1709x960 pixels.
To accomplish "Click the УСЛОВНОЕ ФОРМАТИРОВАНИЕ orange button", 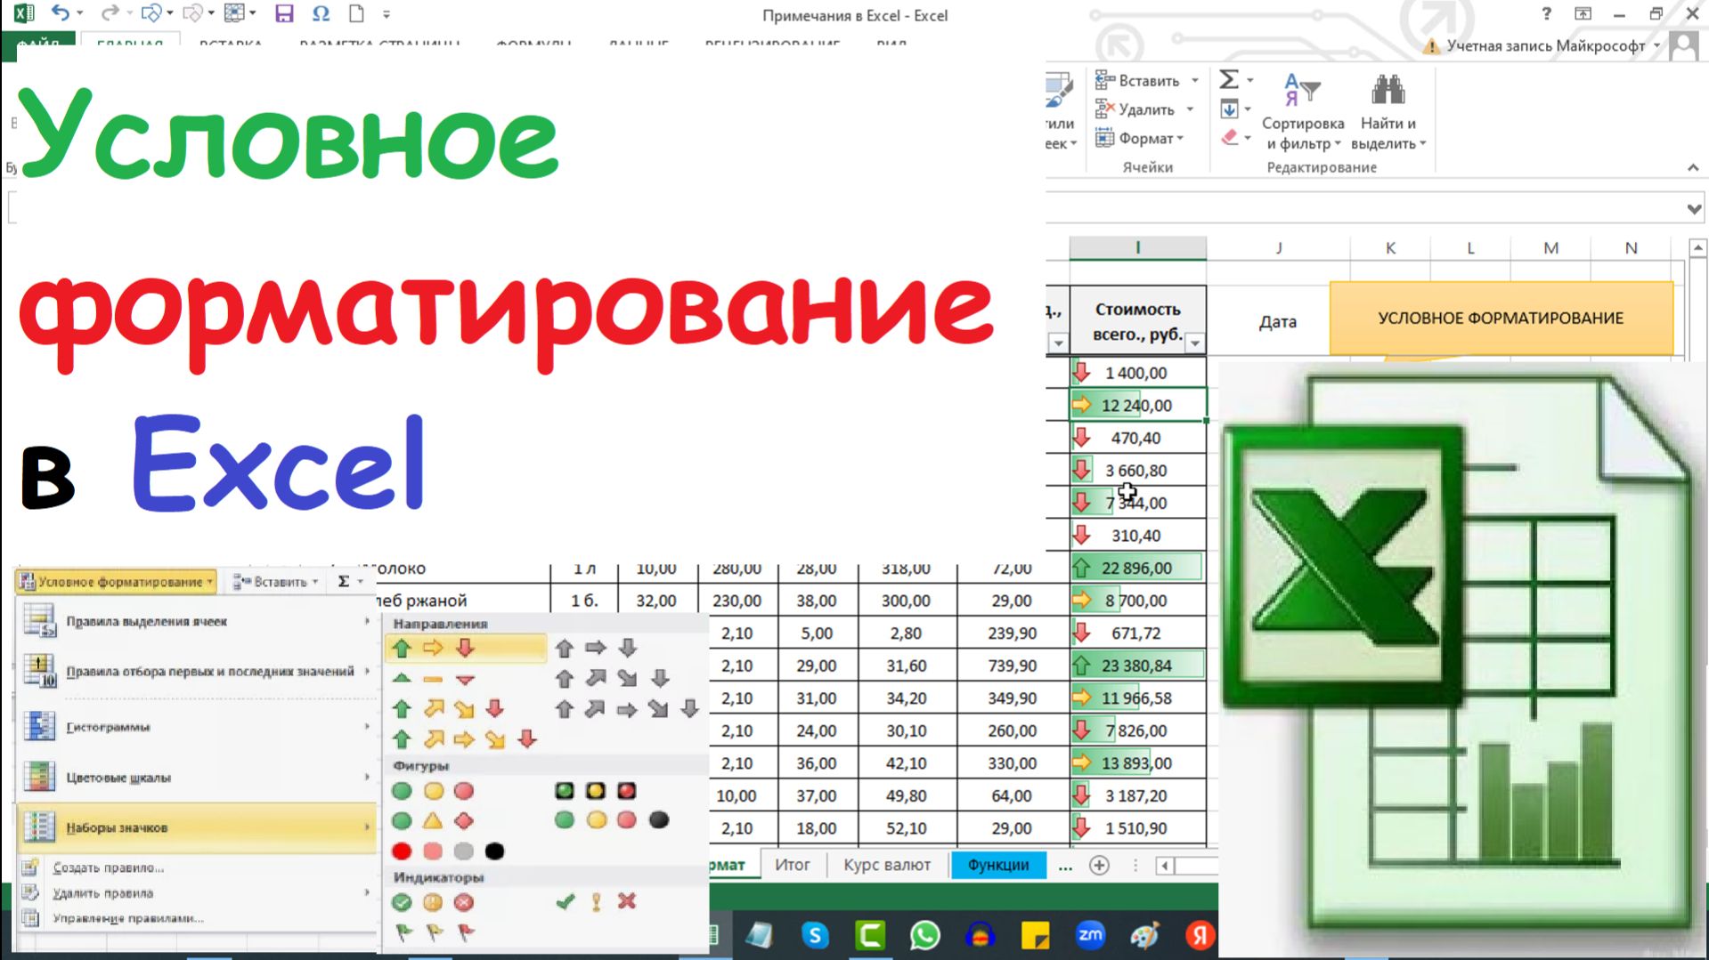I will tap(1501, 319).
